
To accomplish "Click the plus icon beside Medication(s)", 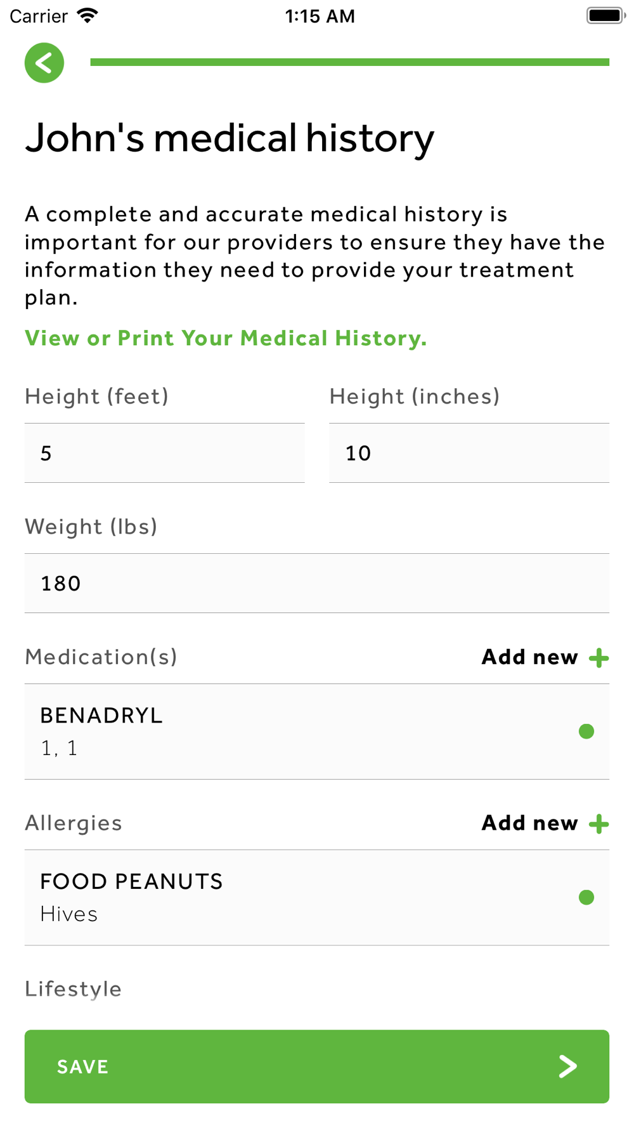I will pyautogui.click(x=598, y=658).
